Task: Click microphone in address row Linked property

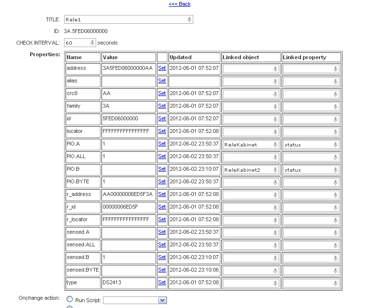Action: click(336, 69)
